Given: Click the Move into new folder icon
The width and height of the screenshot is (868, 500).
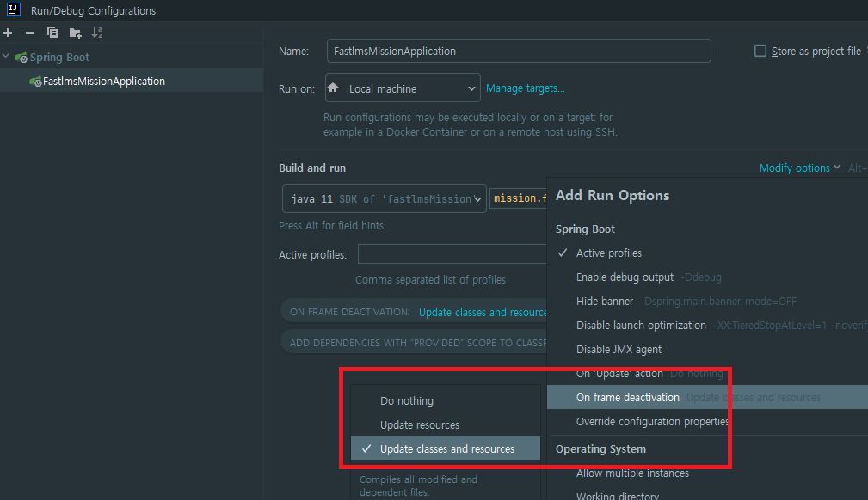Looking at the screenshot, I should pos(76,34).
